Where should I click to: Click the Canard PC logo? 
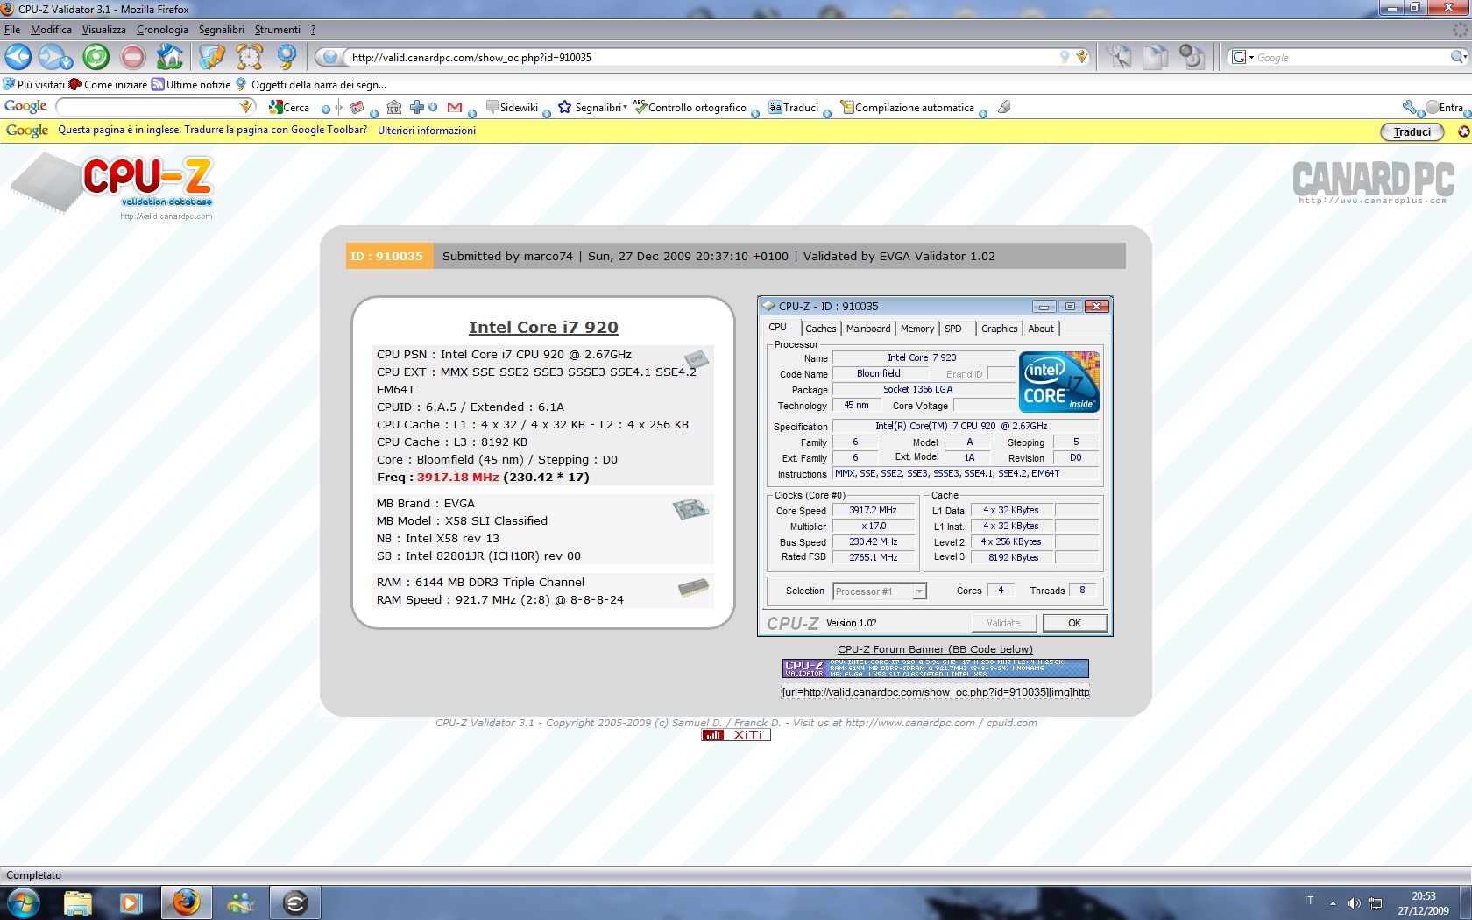pyautogui.click(x=1373, y=181)
